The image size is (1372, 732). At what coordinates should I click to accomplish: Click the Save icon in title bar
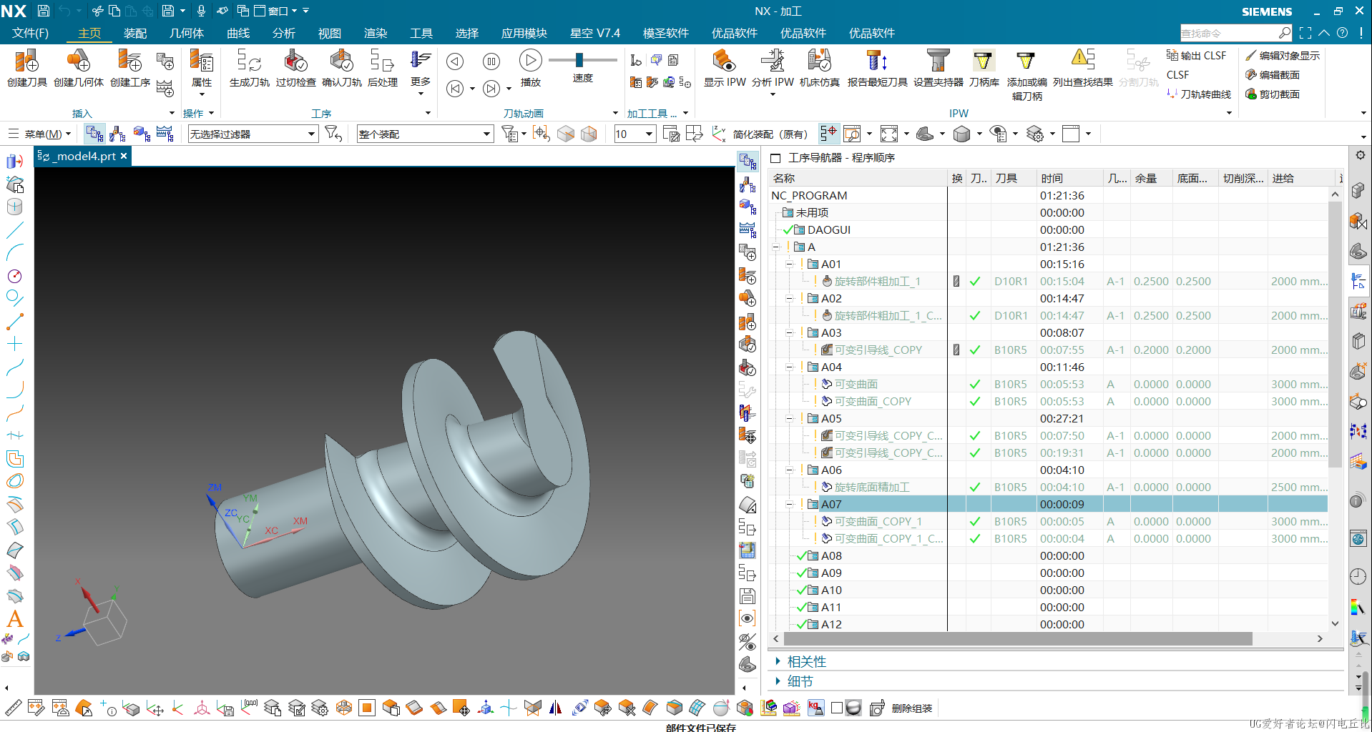tap(43, 11)
